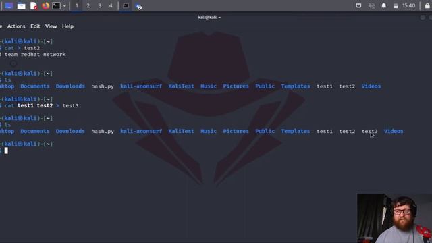The image size is (432, 243).
Task: Open the View menu
Action: 51,26
